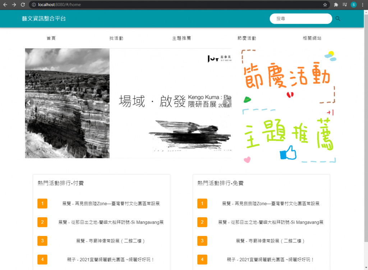The height and width of the screenshot is (270, 368).
Task: View site info icon in address bar
Action: click(34, 5)
